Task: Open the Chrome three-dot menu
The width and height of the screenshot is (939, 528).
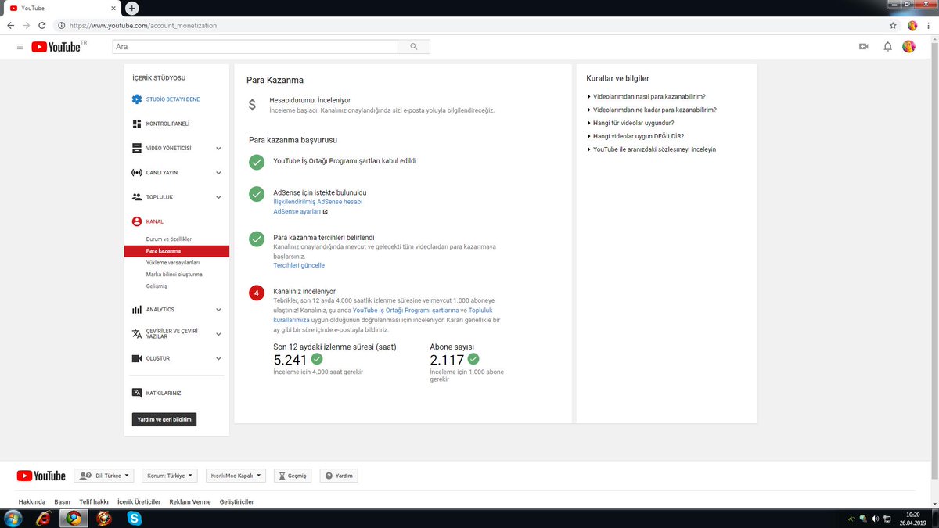Action: pos(930,25)
